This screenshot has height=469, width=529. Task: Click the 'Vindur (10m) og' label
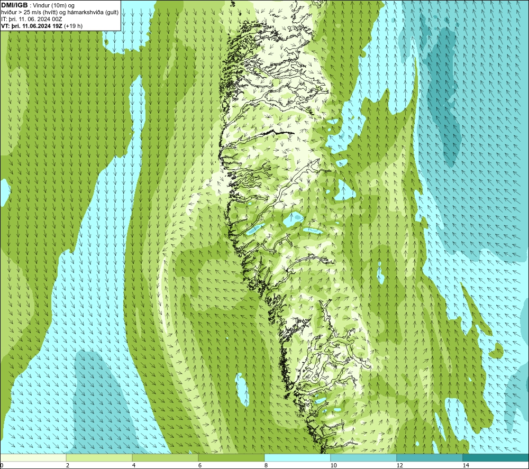click(53, 6)
